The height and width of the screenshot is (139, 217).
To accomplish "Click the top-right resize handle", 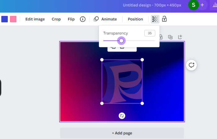I will click(142, 60).
